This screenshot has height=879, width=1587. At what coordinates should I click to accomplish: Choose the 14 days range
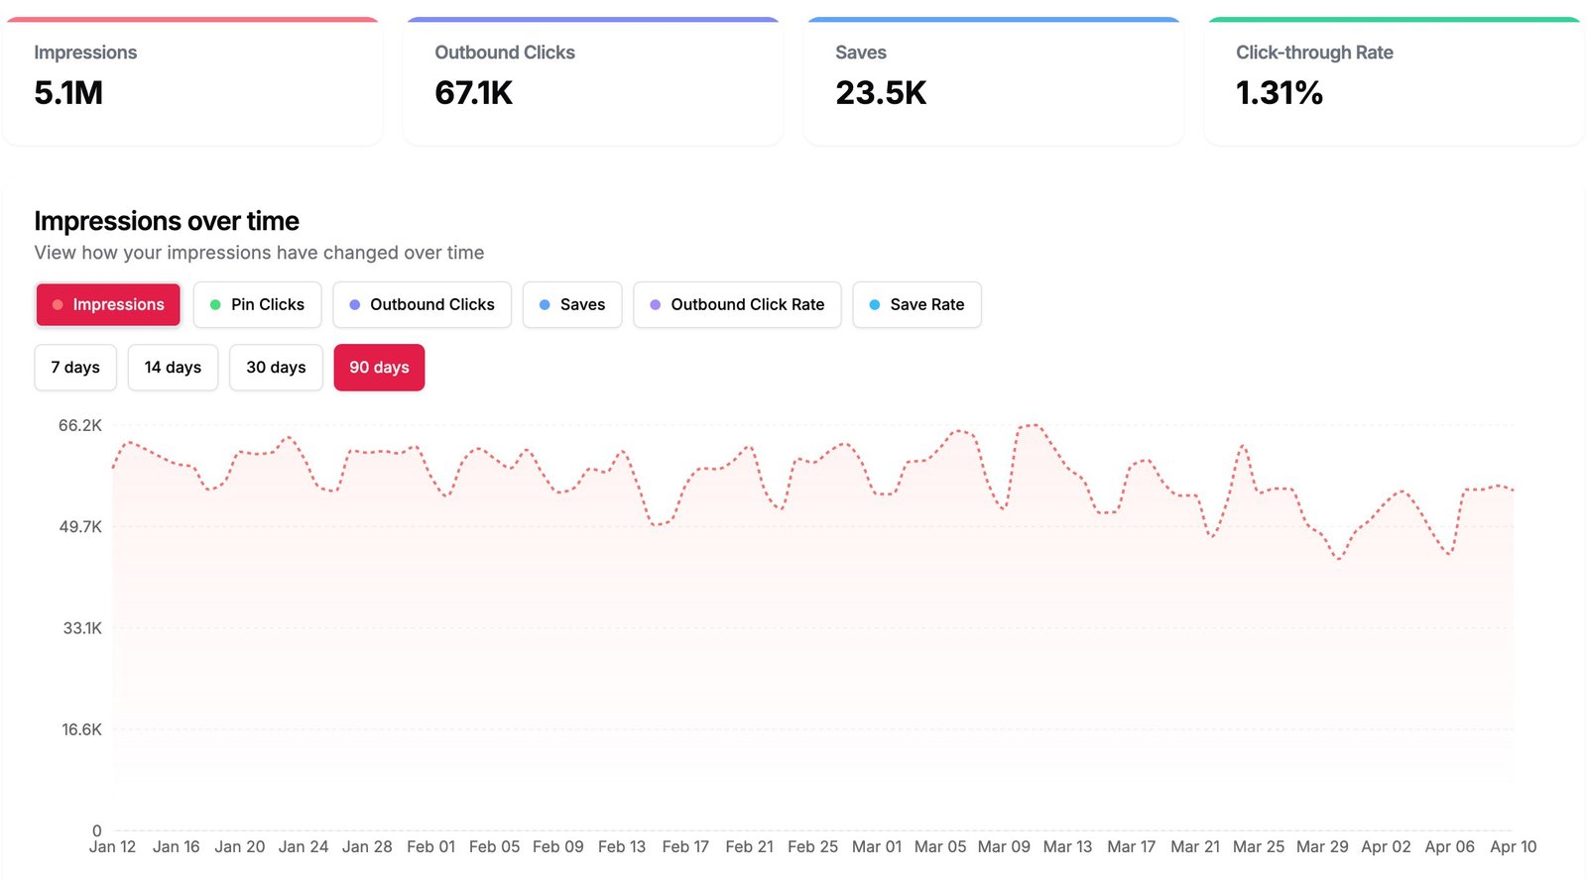point(173,368)
